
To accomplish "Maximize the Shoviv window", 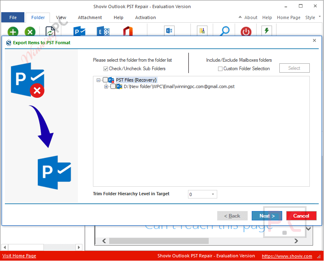I will tap(300, 6).
